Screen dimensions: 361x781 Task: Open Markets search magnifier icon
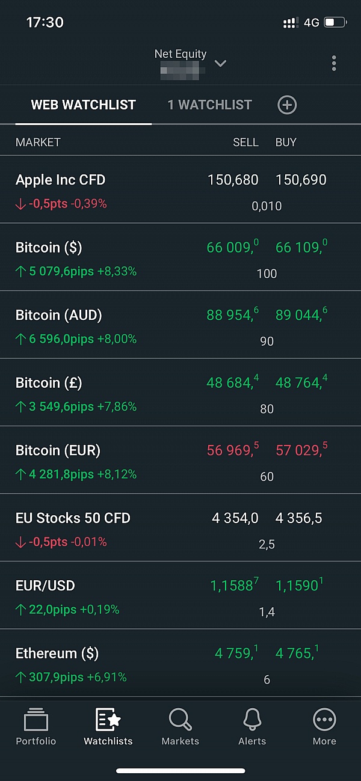[180, 720]
